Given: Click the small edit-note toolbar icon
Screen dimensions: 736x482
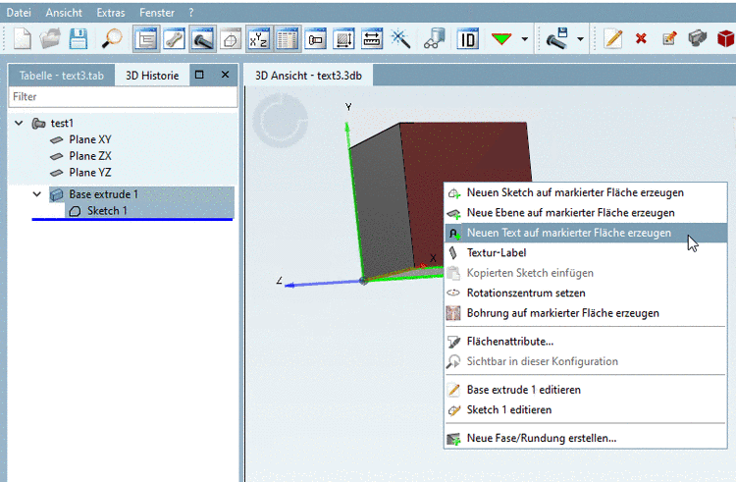Looking at the screenshot, I should (x=669, y=39).
